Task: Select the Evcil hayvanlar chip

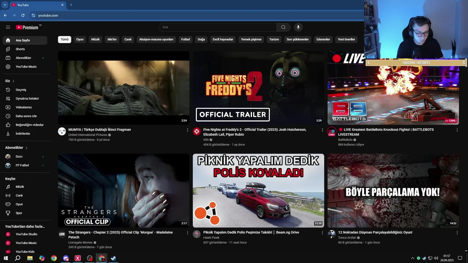Action: [223, 39]
